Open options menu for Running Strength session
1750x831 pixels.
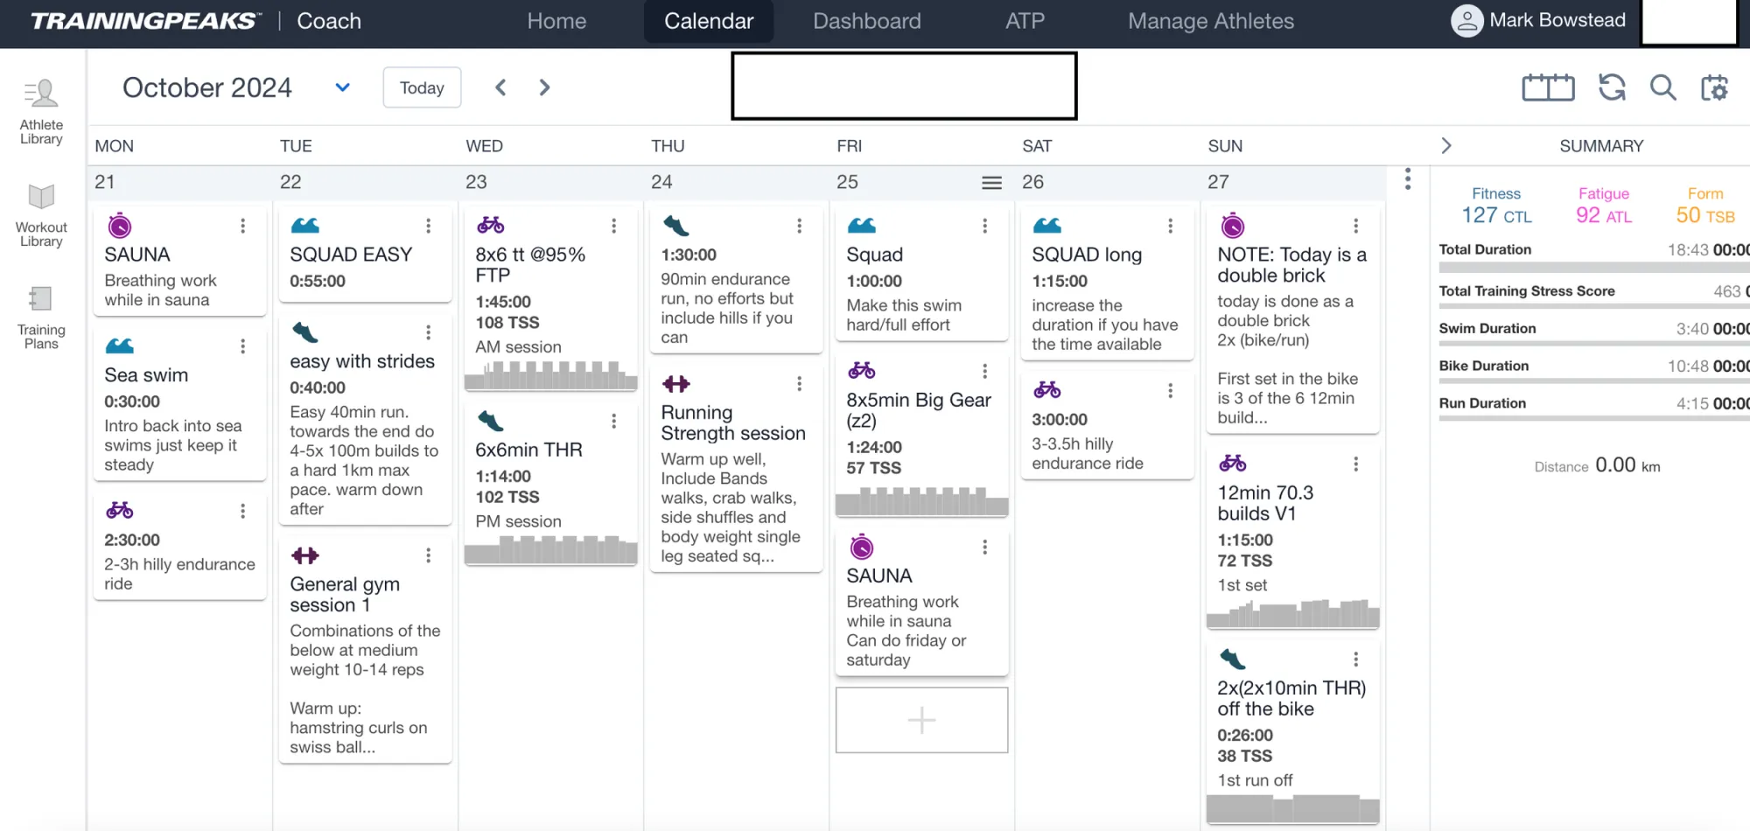799,384
